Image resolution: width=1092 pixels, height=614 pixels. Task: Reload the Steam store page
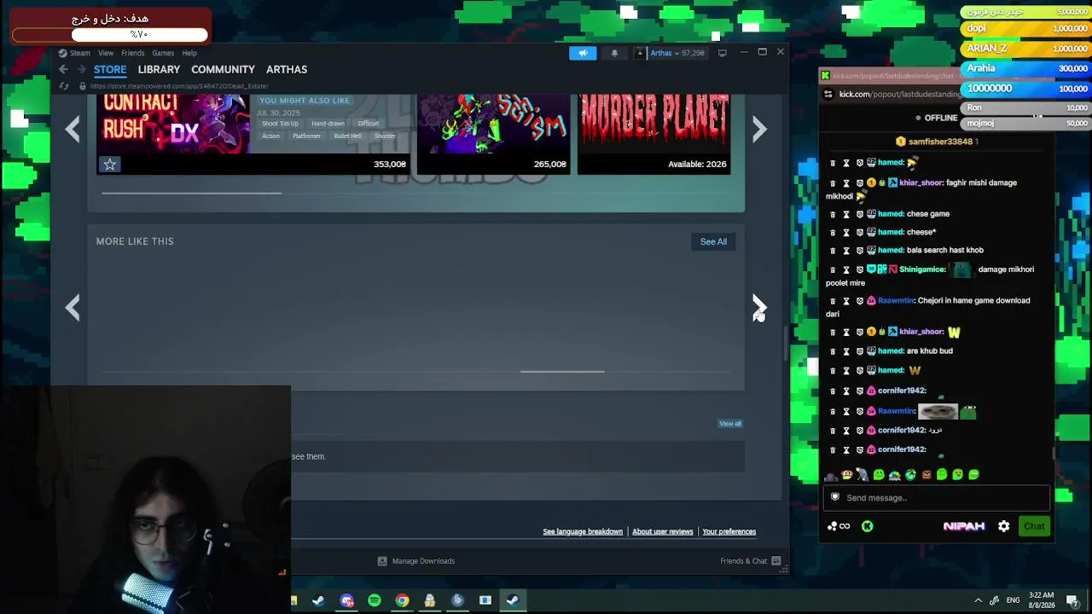pos(64,86)
